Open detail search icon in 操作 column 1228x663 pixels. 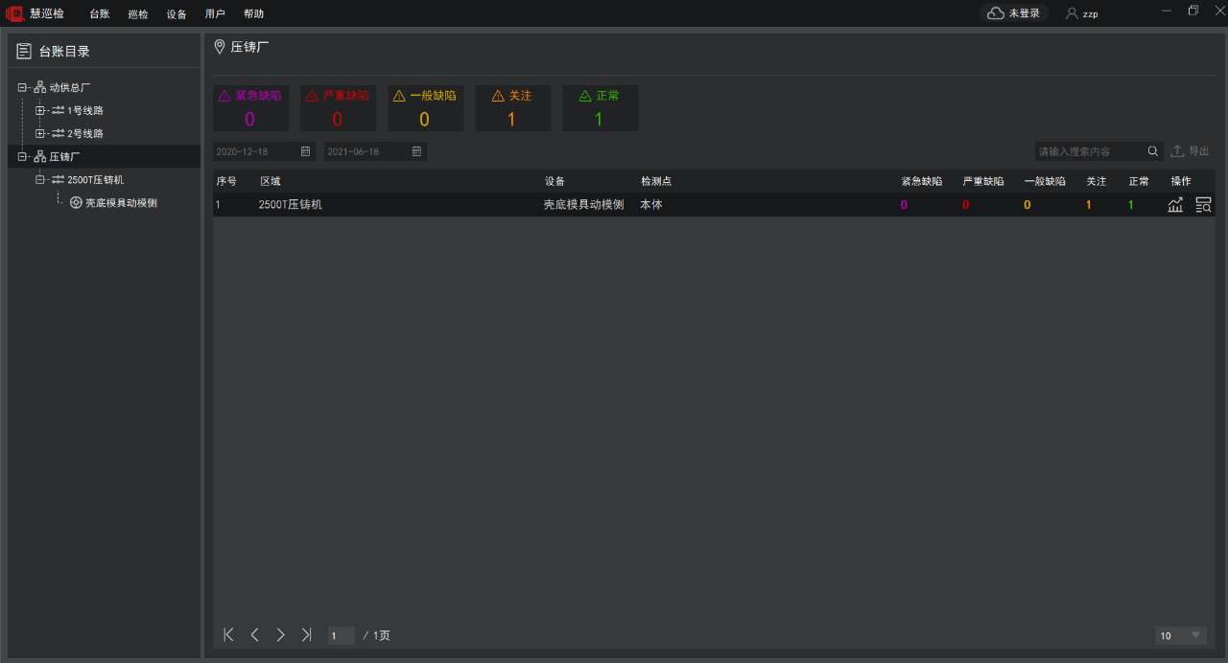pos(1203,205)
